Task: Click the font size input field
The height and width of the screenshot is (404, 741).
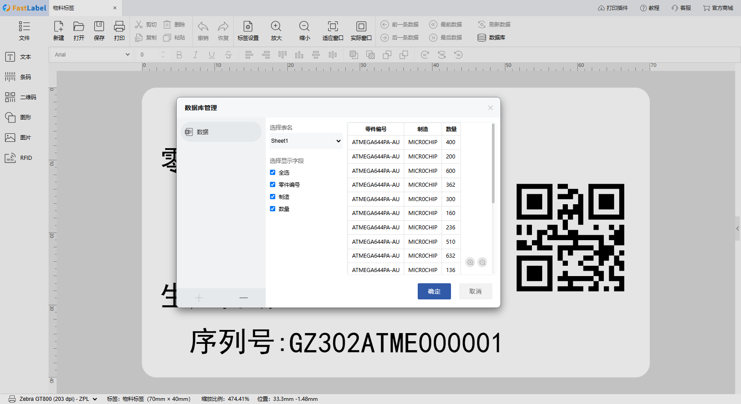Action: [x=149, y=55]
